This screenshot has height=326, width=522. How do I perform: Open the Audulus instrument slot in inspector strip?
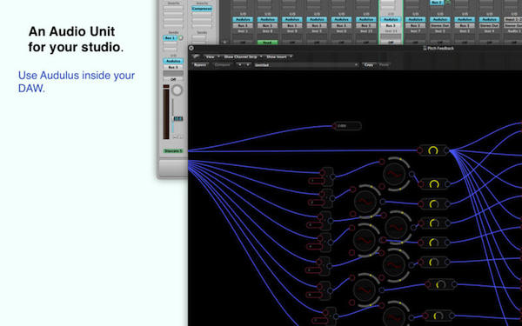tap(173, 61)
